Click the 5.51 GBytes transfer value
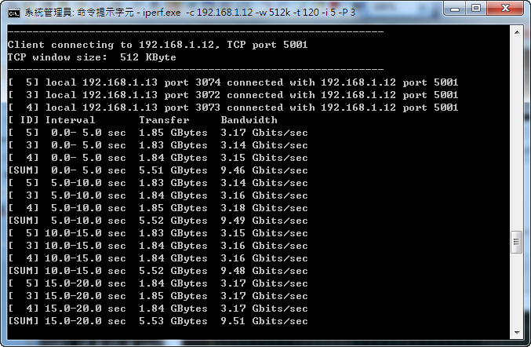This screenshot has width=531, height=347. click(x=173, y=170)
